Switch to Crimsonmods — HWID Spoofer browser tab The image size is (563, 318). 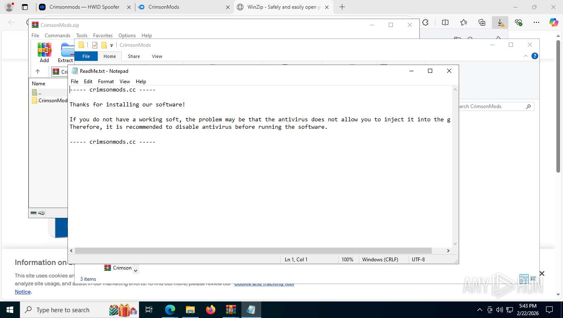pyautogui.click(x=84, y=7)
